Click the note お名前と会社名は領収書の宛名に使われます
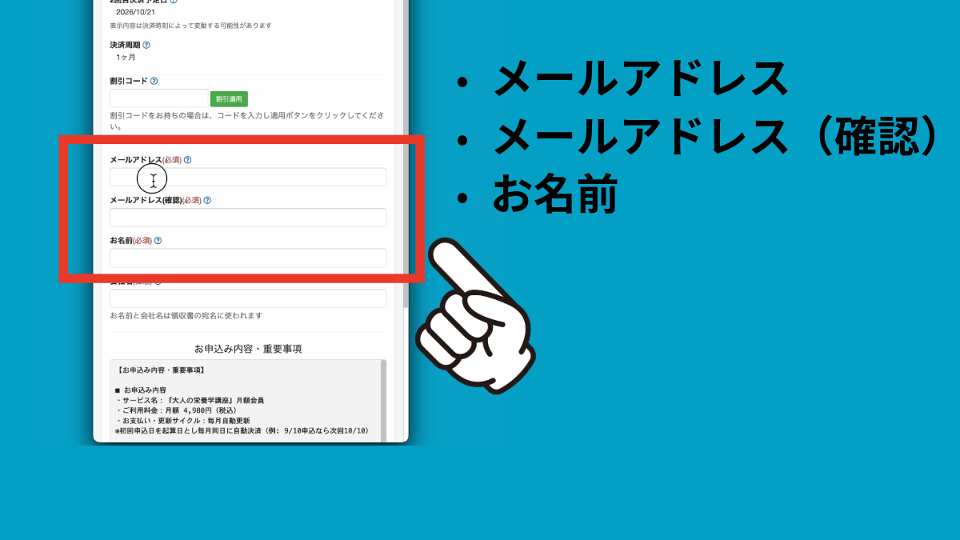 click(x=186, y=316)
